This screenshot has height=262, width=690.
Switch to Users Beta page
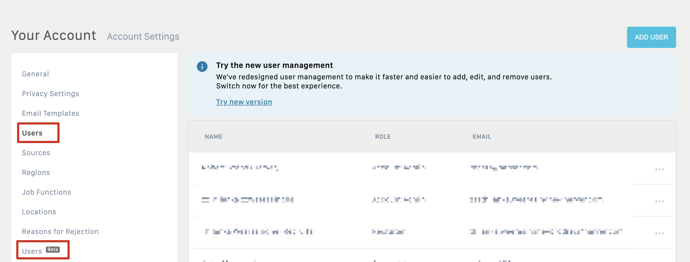click(32, 251)
